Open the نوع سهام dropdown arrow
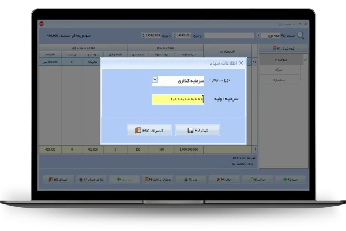The width and height of the screenshot is (346, 231). pyautogui.click(x=155, y=80)
